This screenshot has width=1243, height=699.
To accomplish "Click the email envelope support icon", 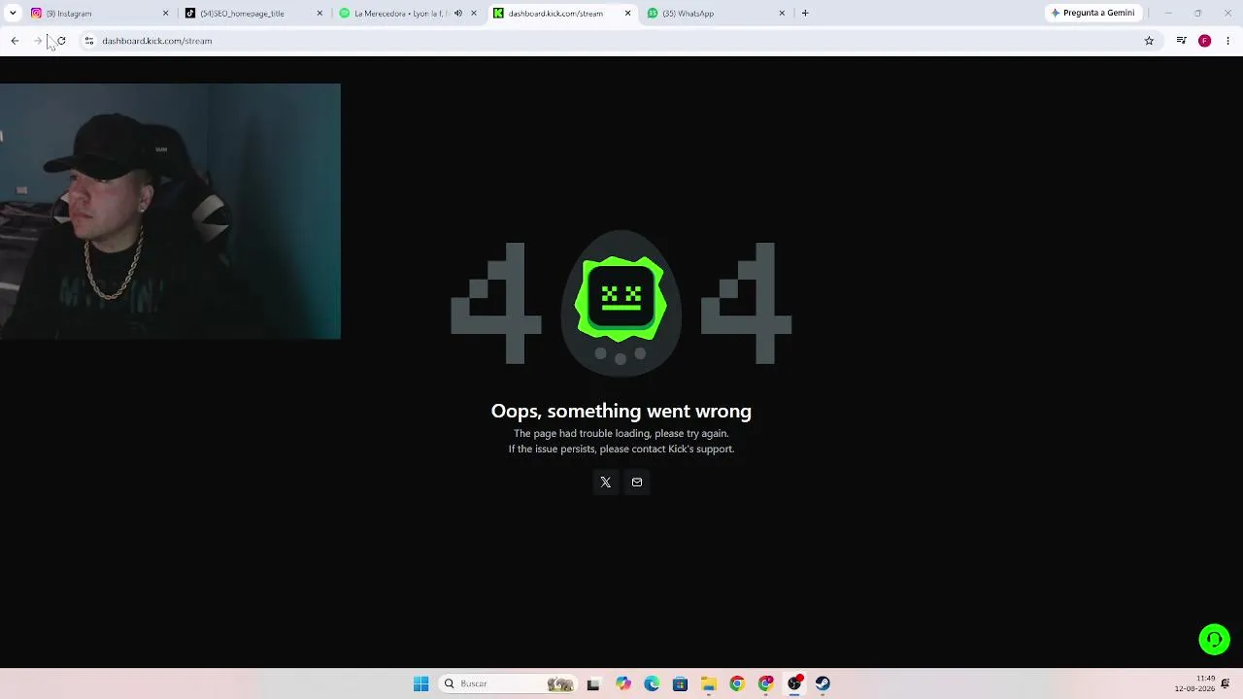I will point(637,482).
